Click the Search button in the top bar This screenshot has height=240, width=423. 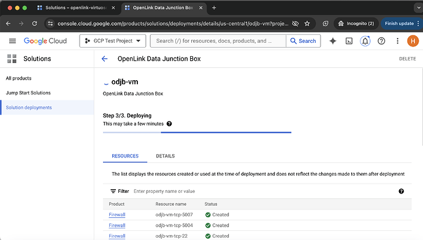point(303,41)
